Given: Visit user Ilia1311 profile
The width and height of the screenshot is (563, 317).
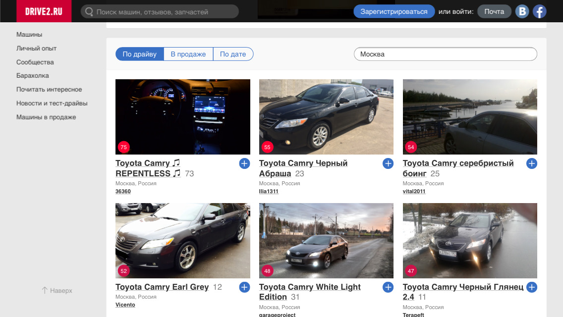Looking at the screenshot, I should click(x=269, y=191).
